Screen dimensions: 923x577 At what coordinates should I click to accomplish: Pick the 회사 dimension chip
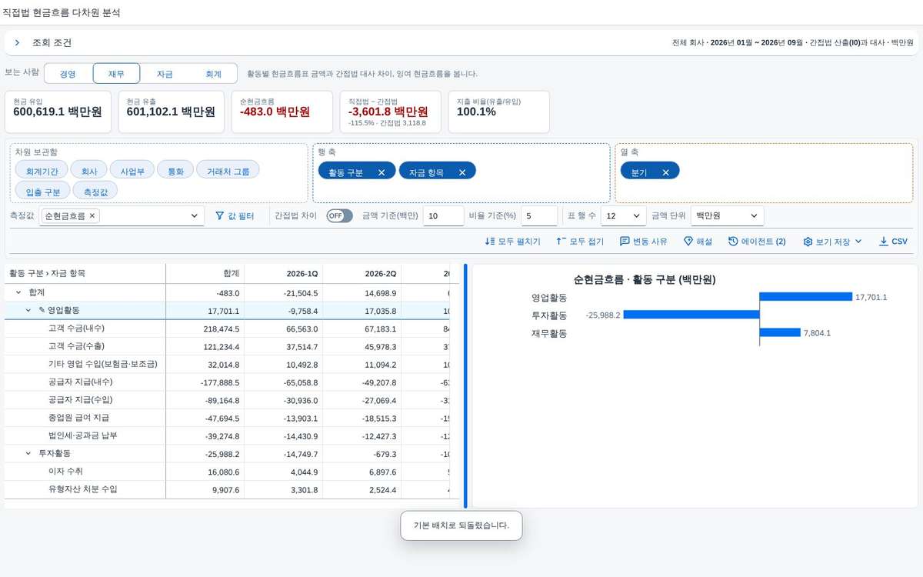point(89,172)
